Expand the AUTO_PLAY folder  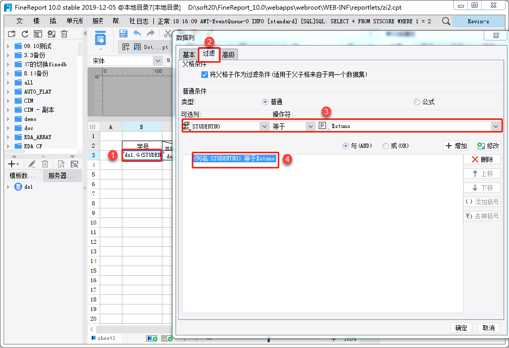click(8, 92)
